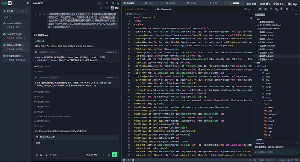
Task: Switch to the 编辑器 editor tab
Action: point(234,3)
